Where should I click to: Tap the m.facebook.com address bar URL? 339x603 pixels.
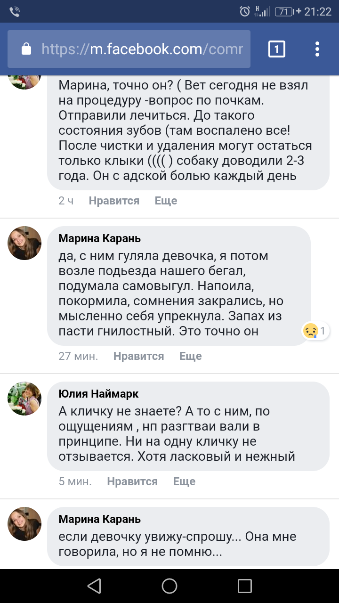coord(142,49)
